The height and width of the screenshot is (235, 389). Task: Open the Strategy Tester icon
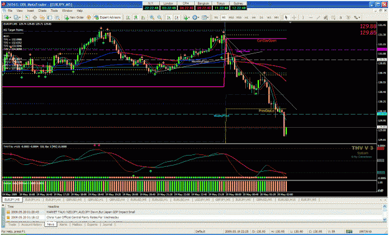click(58, 17)
